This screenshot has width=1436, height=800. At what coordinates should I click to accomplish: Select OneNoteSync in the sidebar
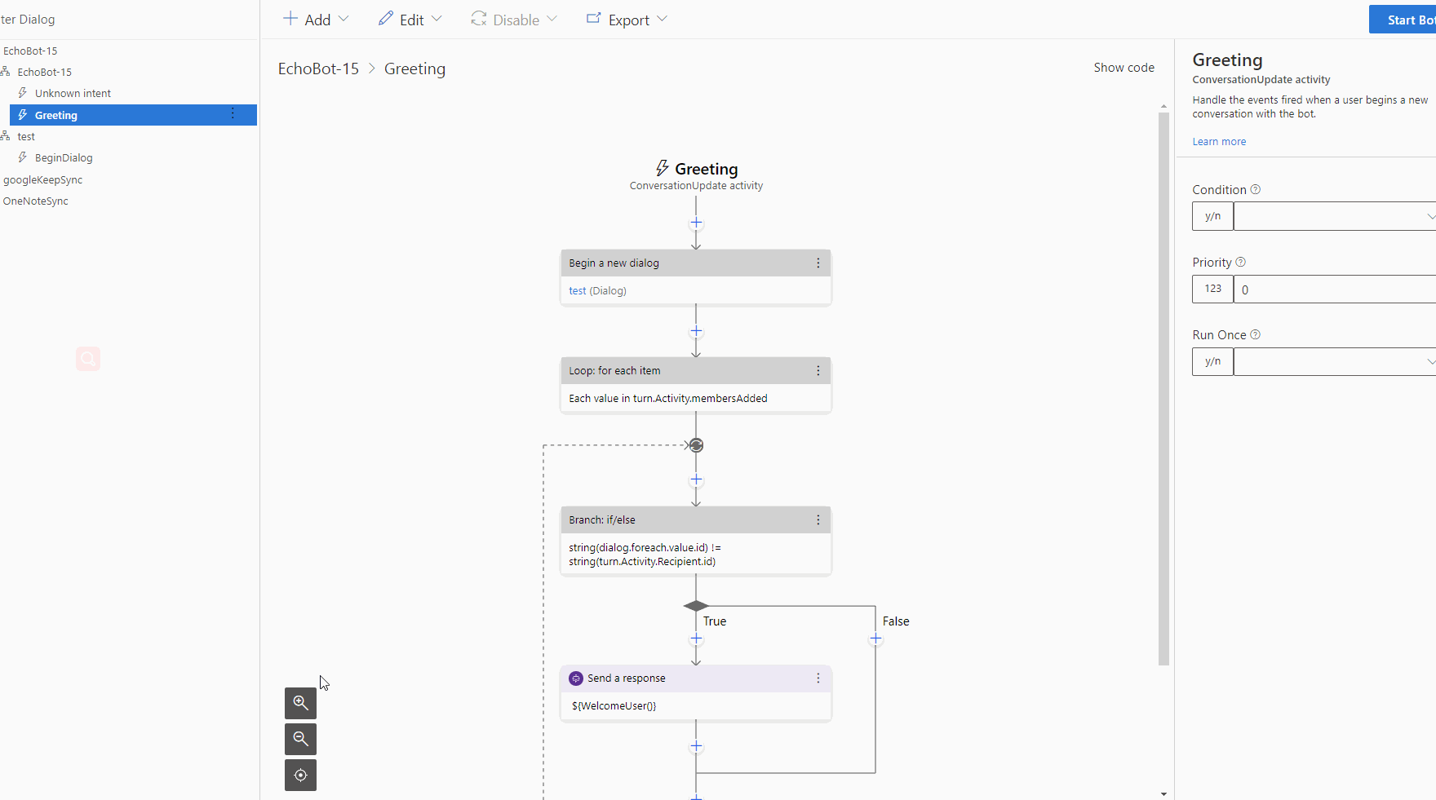[x=35, y=201]
